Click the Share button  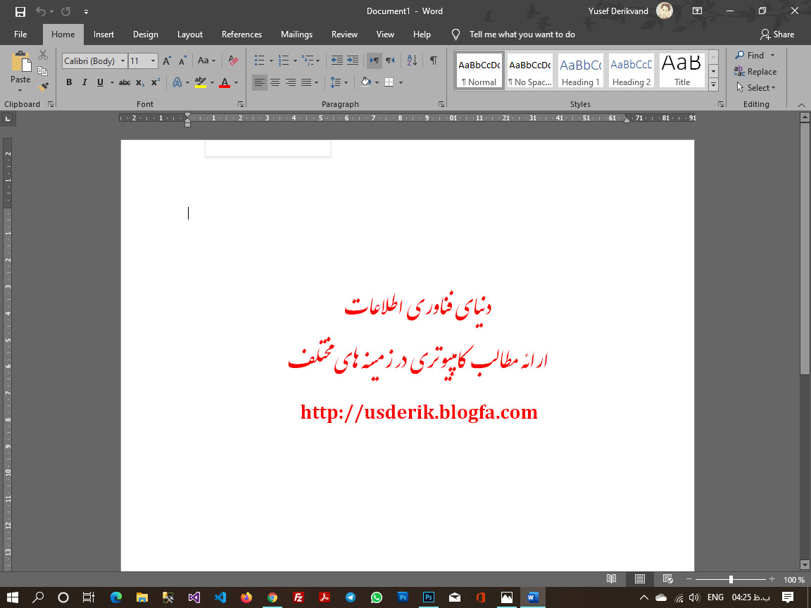click(x=777, y=34)
